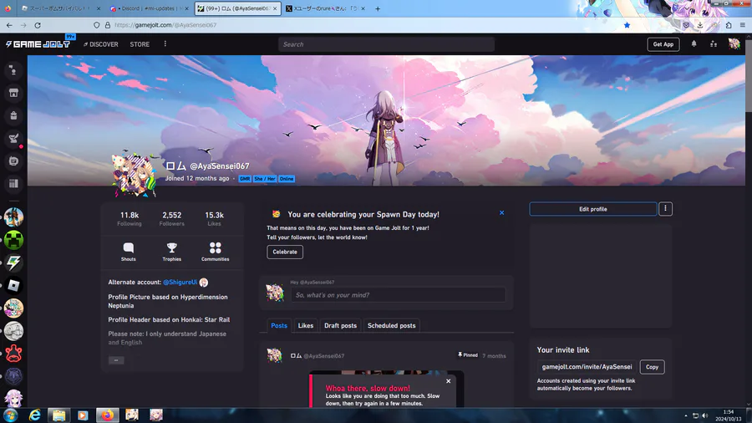Open the Anubis character community avatar
Screen dimensions: 752x423
pyautogui.click(x=13, y=217)
